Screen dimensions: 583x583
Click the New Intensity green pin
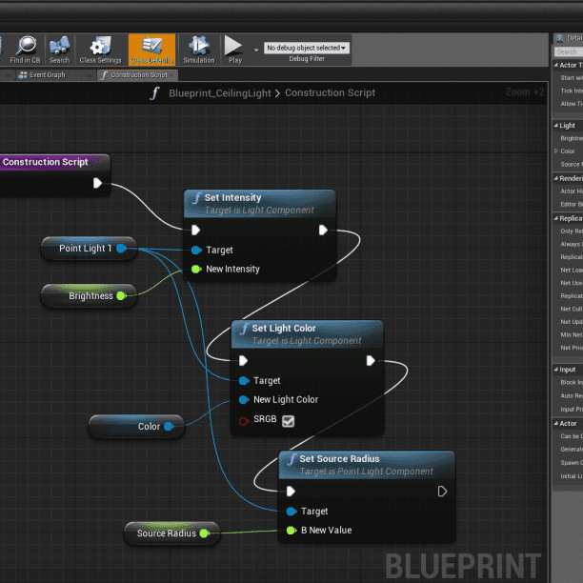[x=196, y=269]
